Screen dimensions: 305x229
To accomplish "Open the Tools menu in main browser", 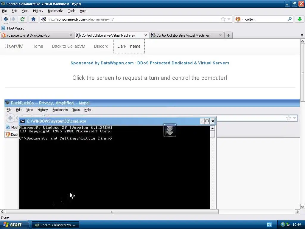I will click(x=71, y=11).
